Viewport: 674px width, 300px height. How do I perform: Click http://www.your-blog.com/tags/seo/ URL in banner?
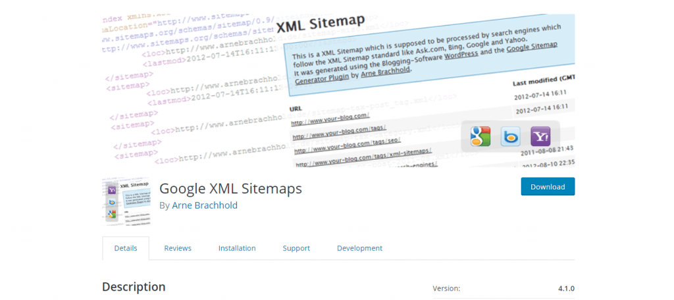pyautogui.click(x=348, y=145)
